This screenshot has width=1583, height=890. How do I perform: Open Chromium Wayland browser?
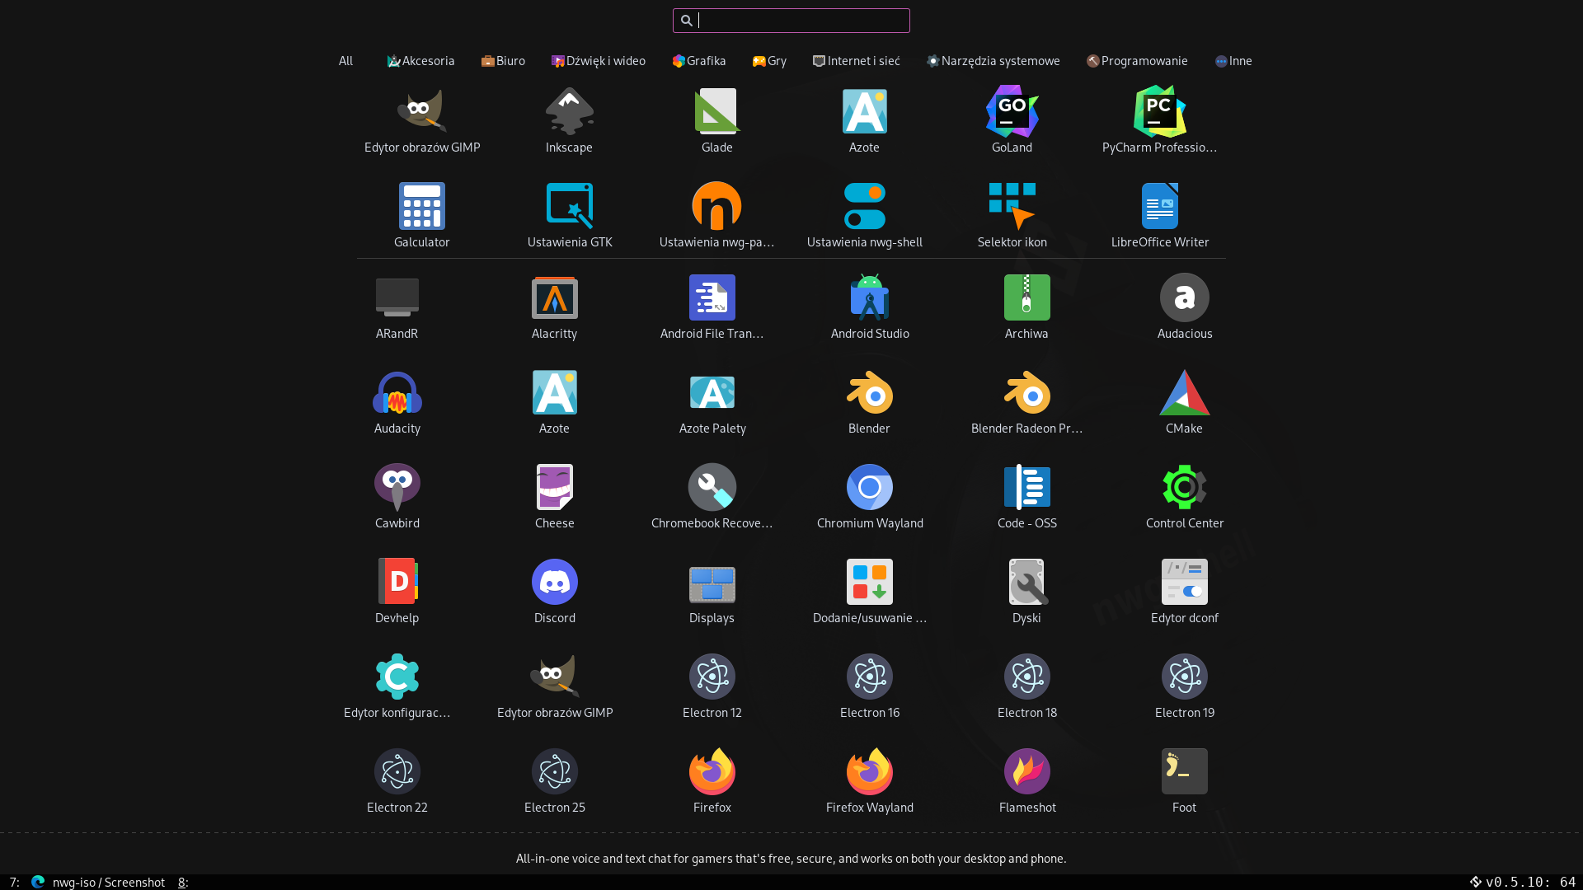(870, 488)
